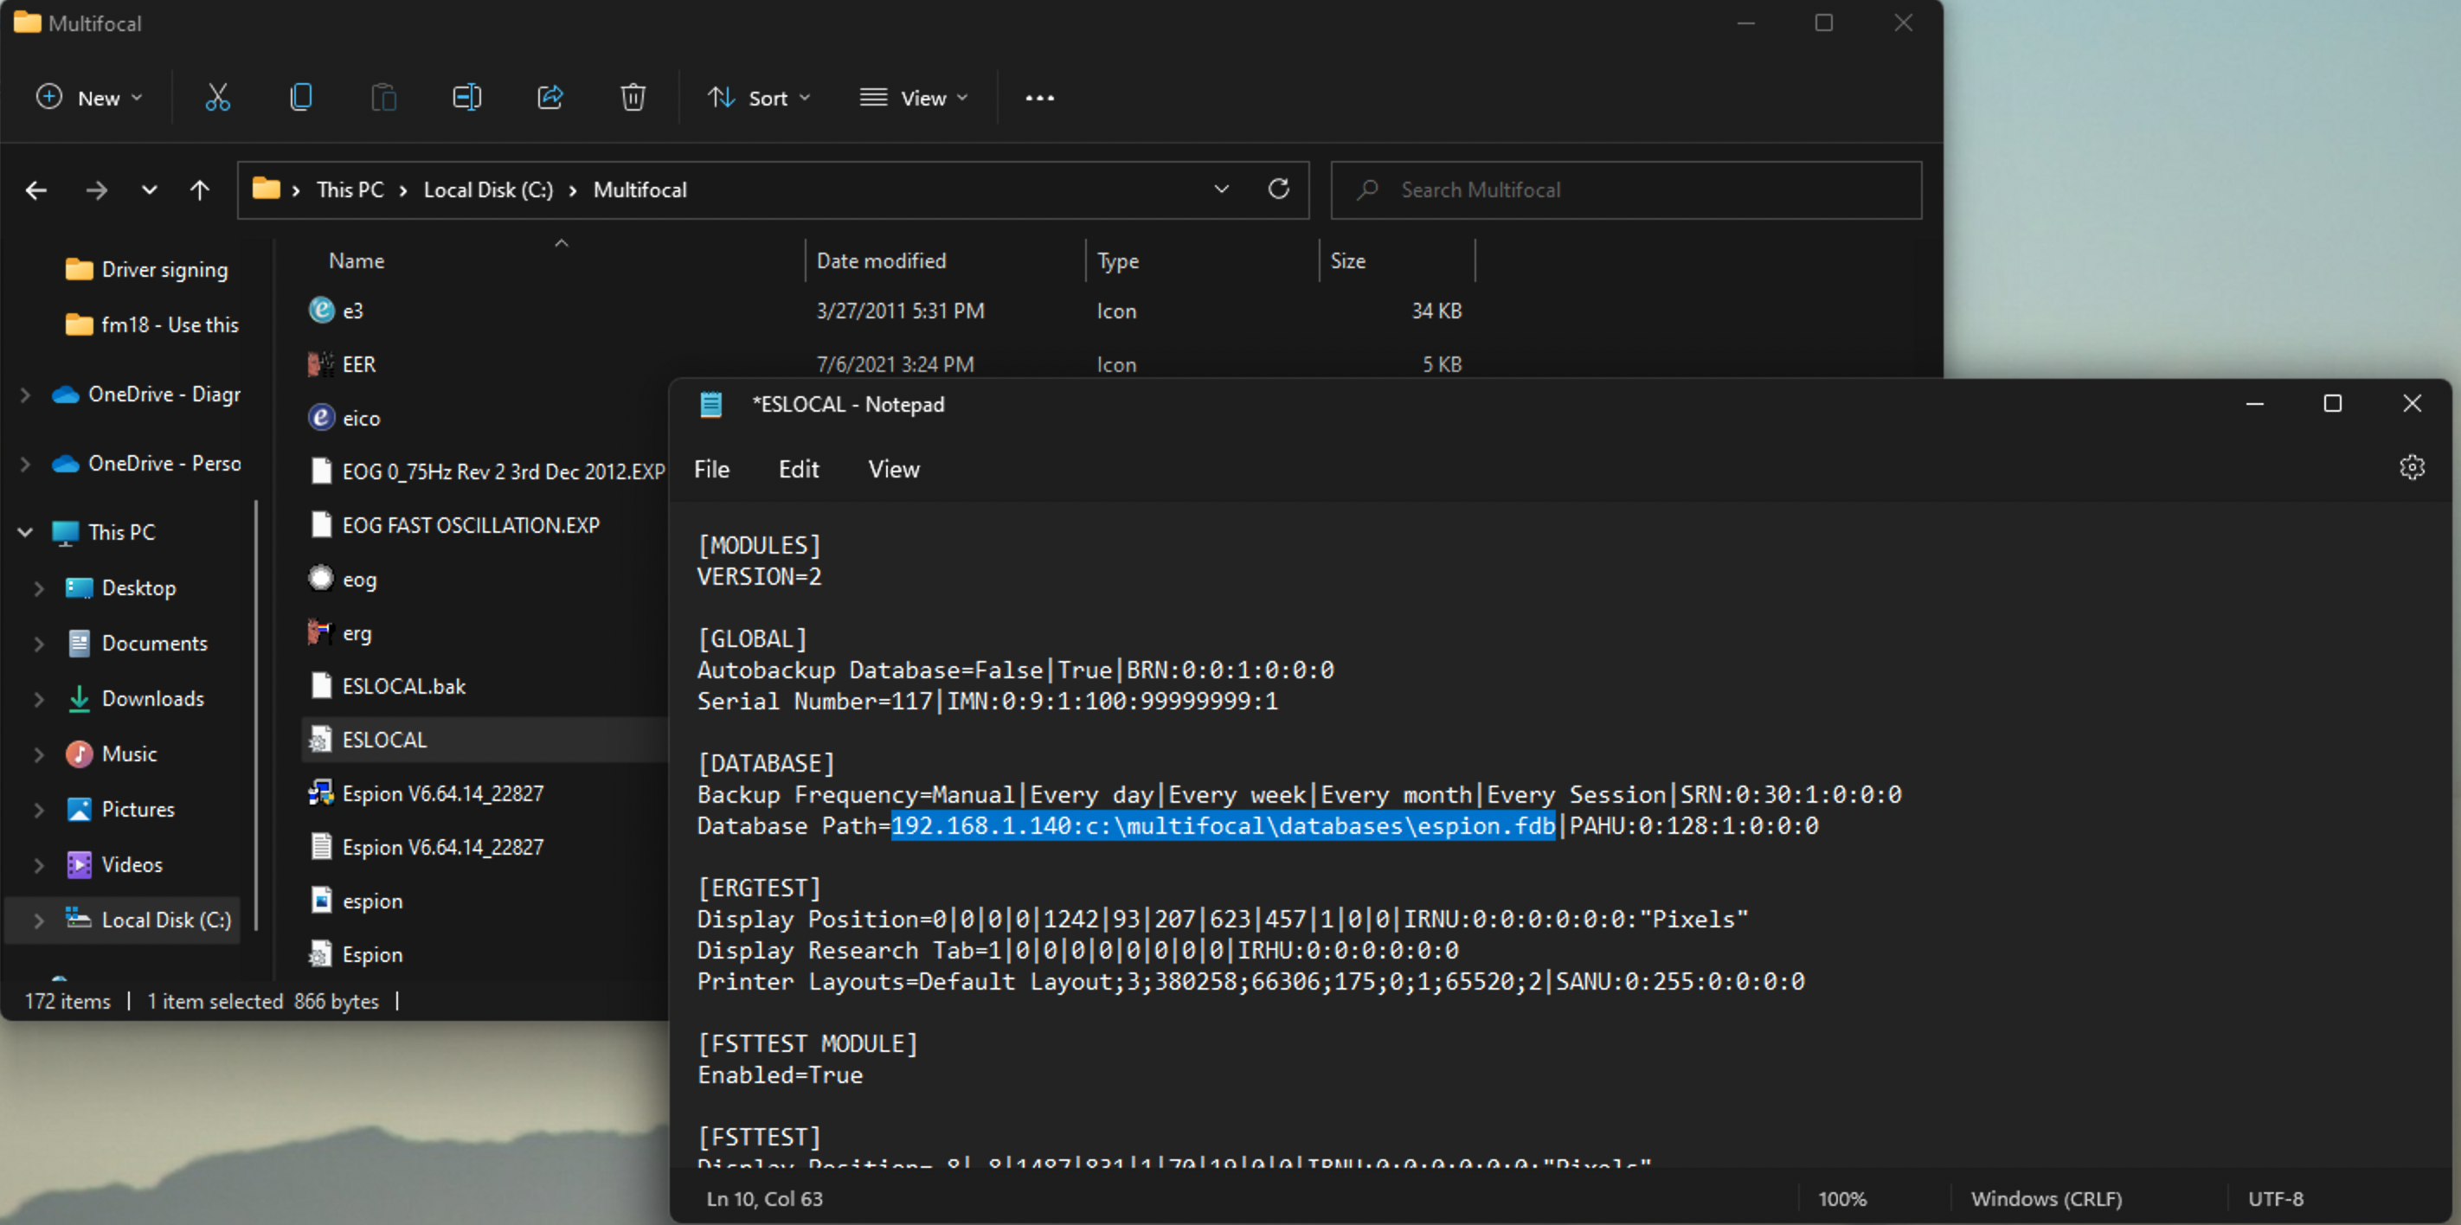Expand the Local Disk (C:) tree node

(39, 920)
